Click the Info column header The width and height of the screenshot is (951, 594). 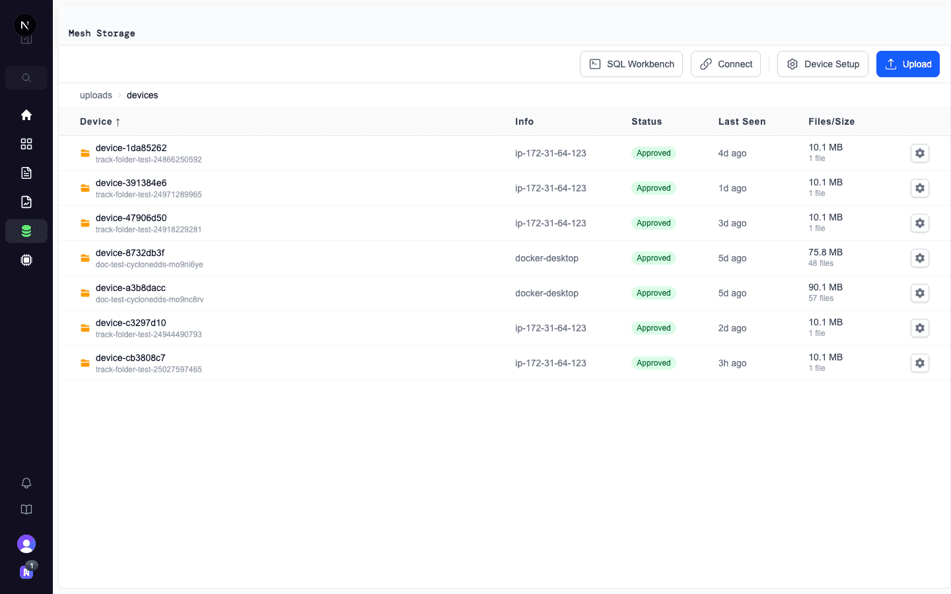click(x=524, y=121)
